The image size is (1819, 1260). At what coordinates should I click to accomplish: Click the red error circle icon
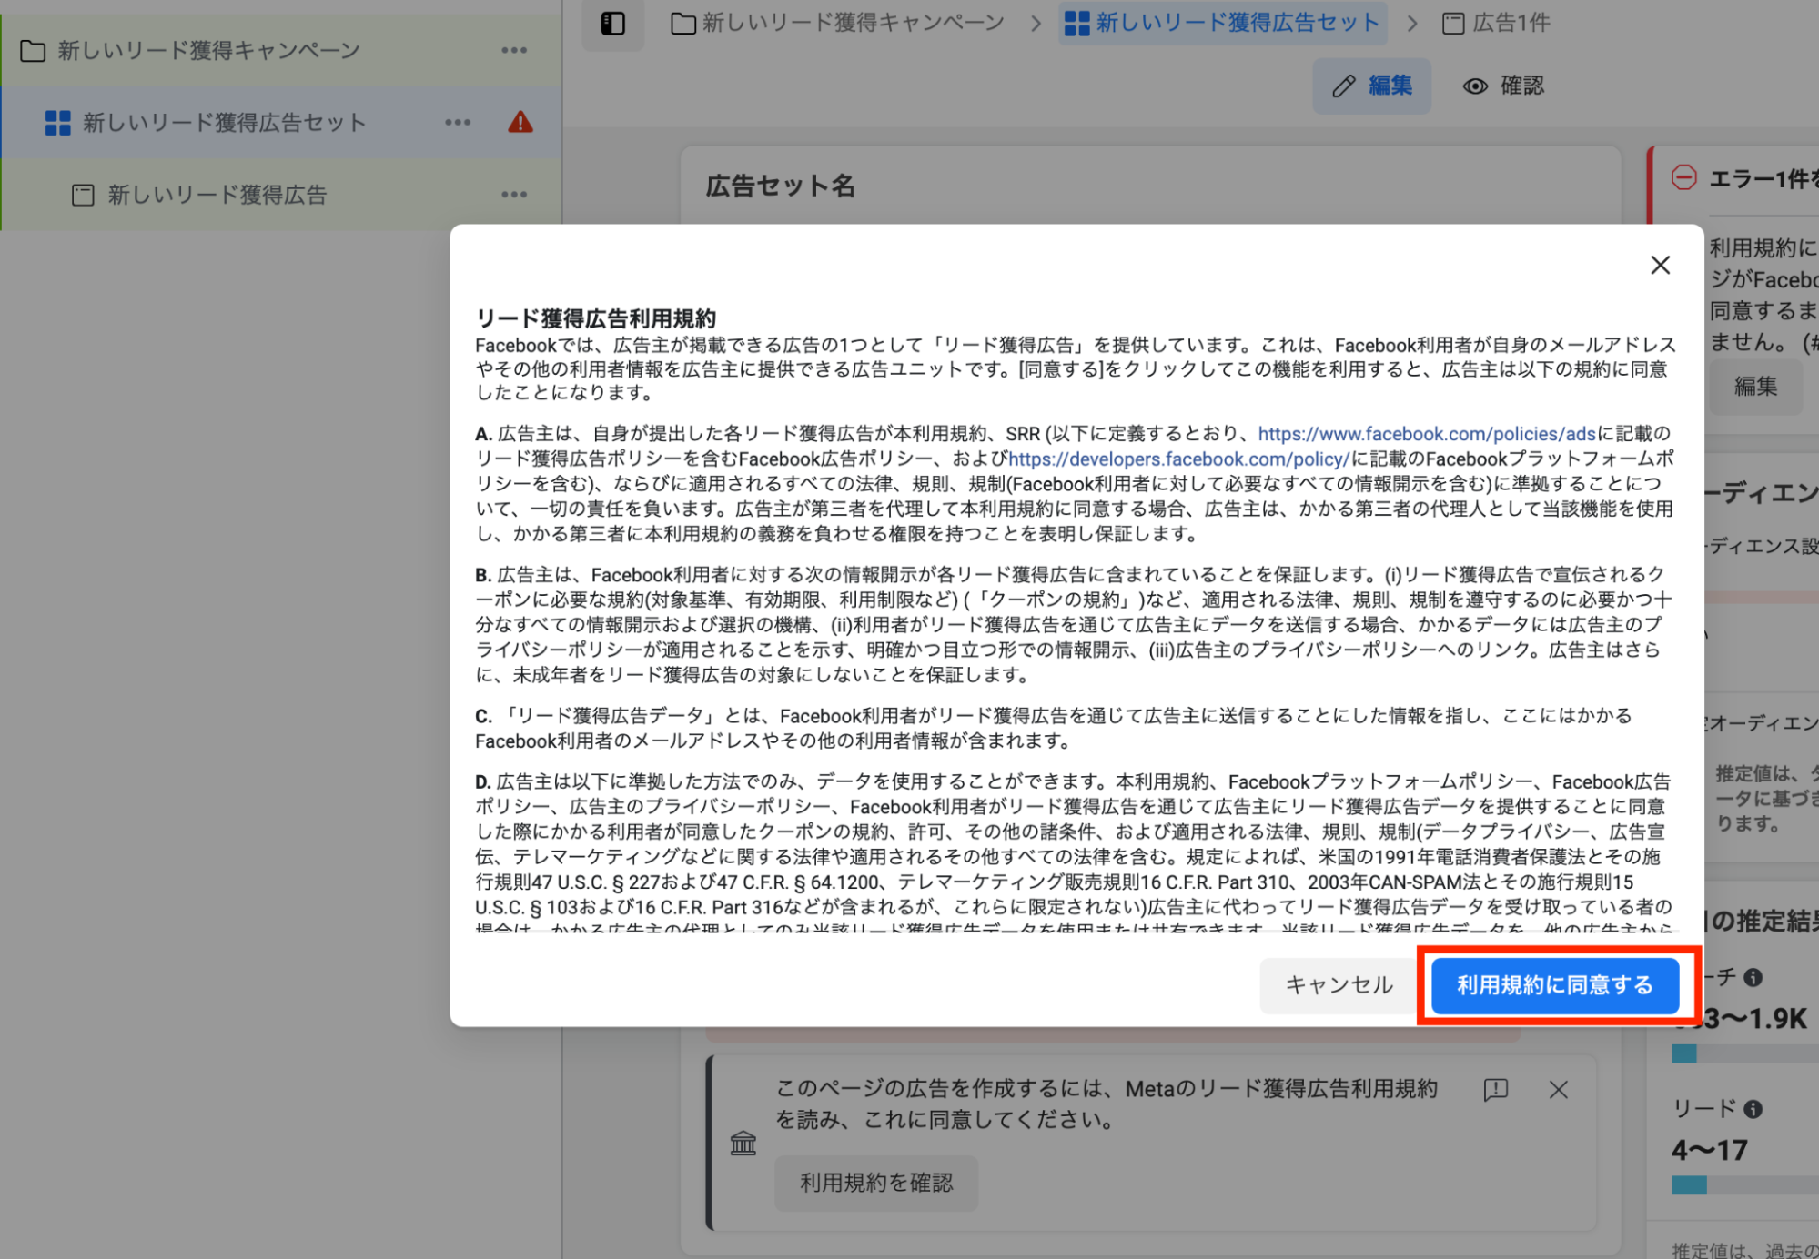tap(1684, 177)
